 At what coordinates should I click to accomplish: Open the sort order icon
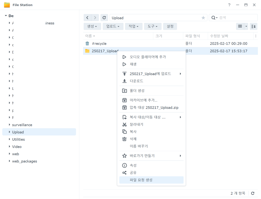pos(254,26)
